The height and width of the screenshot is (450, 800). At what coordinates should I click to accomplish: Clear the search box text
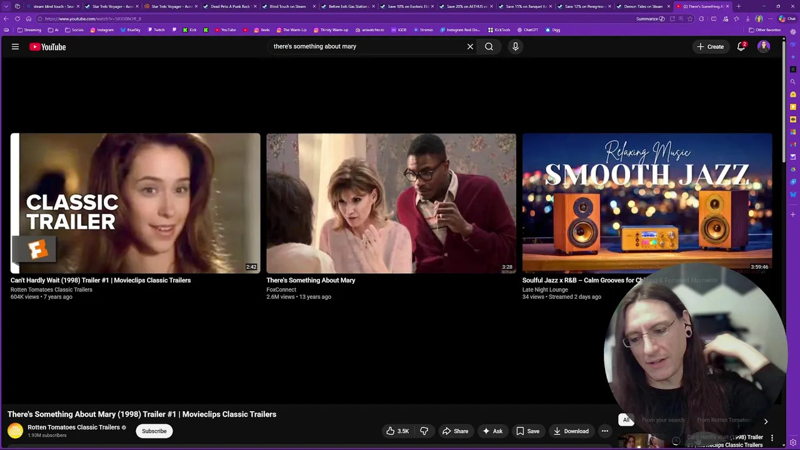click(470, 46)
